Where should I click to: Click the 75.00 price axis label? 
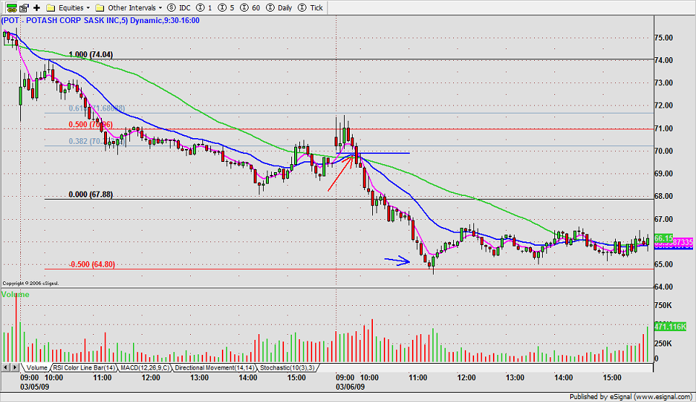663,38
